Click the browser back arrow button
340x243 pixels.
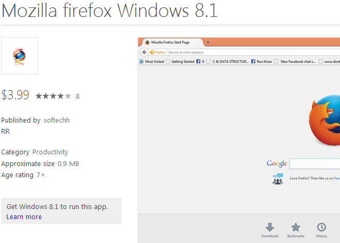tap(144, 52)
